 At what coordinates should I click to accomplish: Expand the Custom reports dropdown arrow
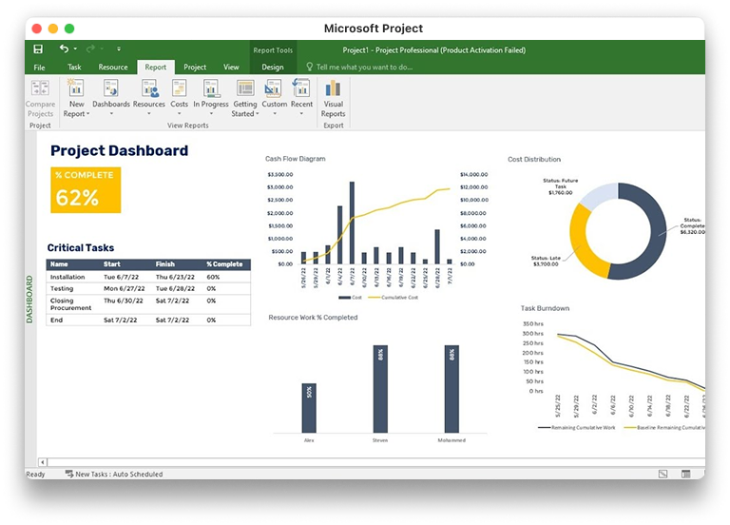pyautogui.click(x=274, y=114)
